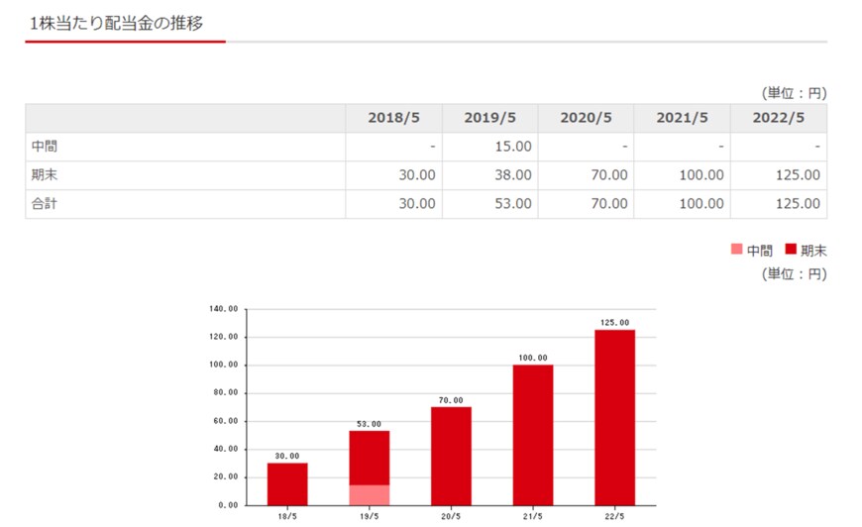
Task: Click the 125.00 label above the 22/5 bar
Action: pyautogui.click(x=614, y=323)
